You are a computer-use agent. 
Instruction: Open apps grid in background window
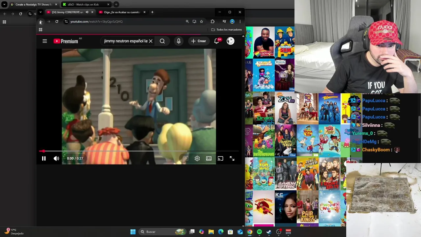[x=4, y=22]
